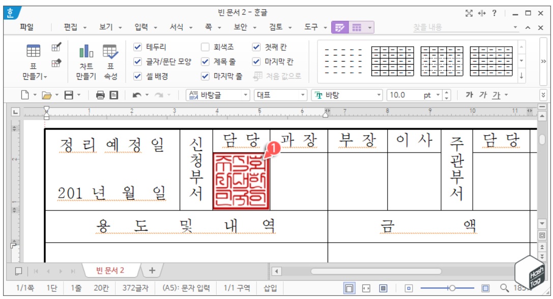Screen dimensions: 553x299
Task: Toggle the 첫째 칸 checkbox
Action: click(x=256, y=47)
